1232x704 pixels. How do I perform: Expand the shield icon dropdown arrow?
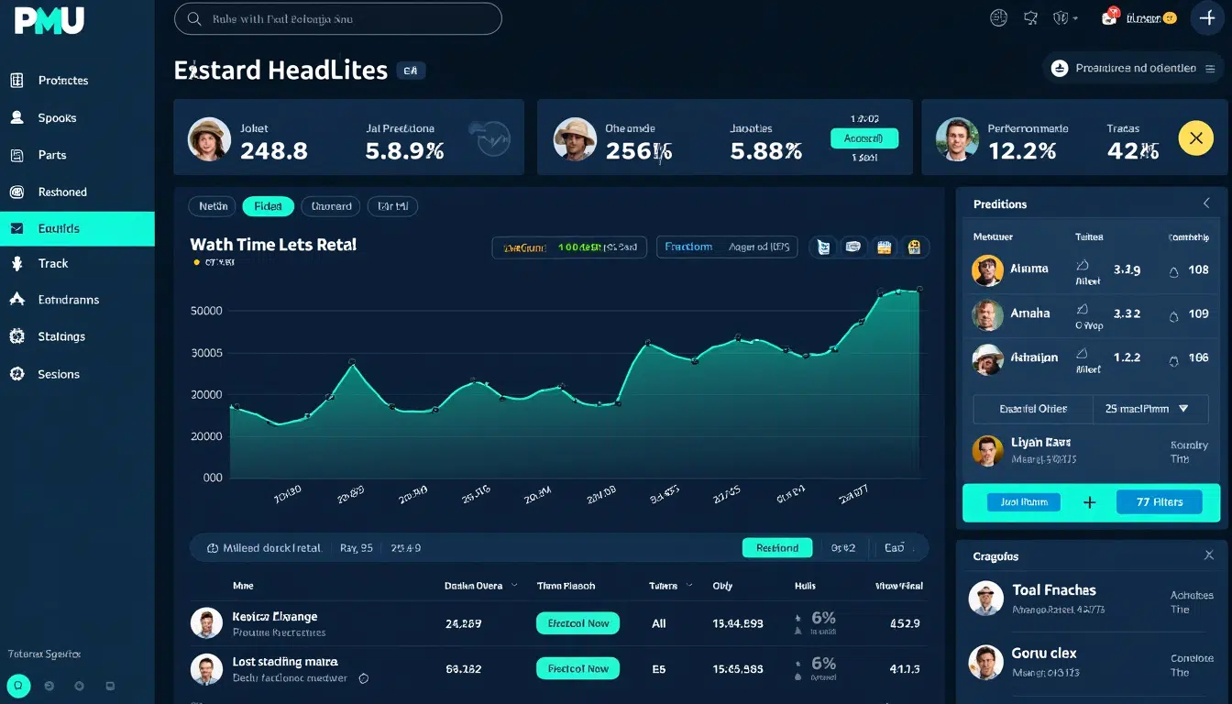click(x=1075, y=19)
